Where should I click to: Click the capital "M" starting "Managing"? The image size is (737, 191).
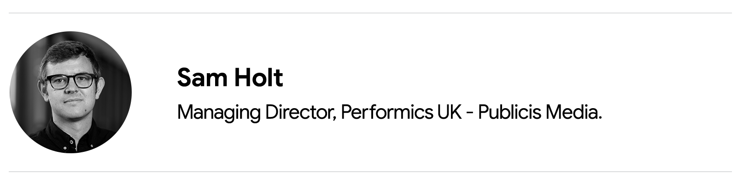pos(184,112)
